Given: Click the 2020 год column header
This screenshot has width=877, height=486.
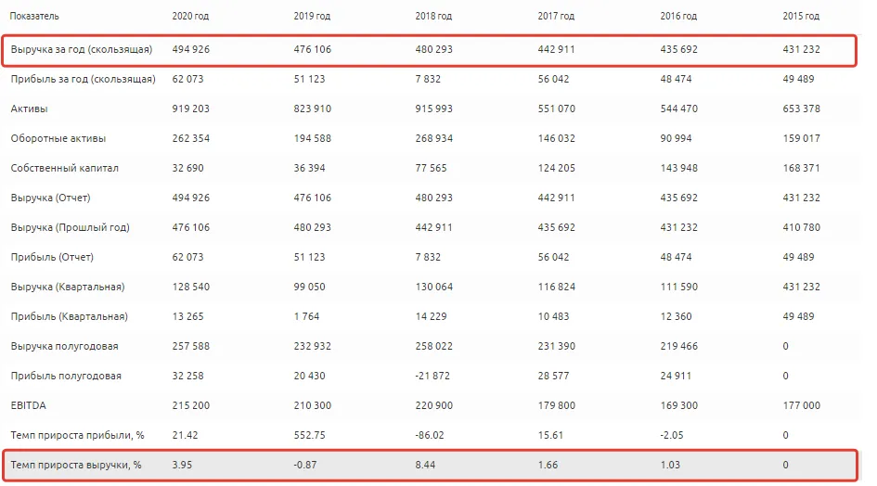Looking at the screenshot, I should click(190, 16).
